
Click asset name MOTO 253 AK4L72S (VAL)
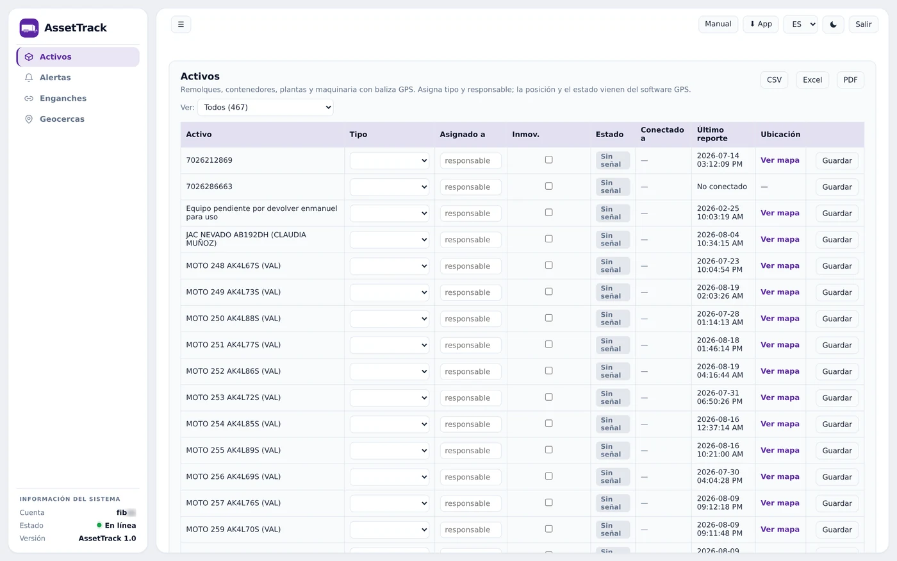(x=233, y=398)
